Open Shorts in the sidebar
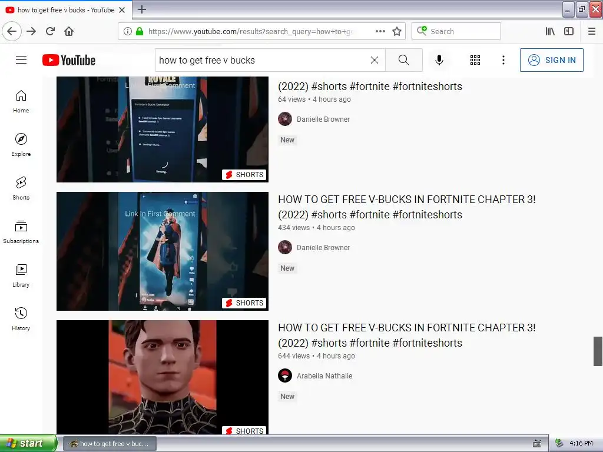This screenshot has width=603, height=452. click(x=21, y=189)
